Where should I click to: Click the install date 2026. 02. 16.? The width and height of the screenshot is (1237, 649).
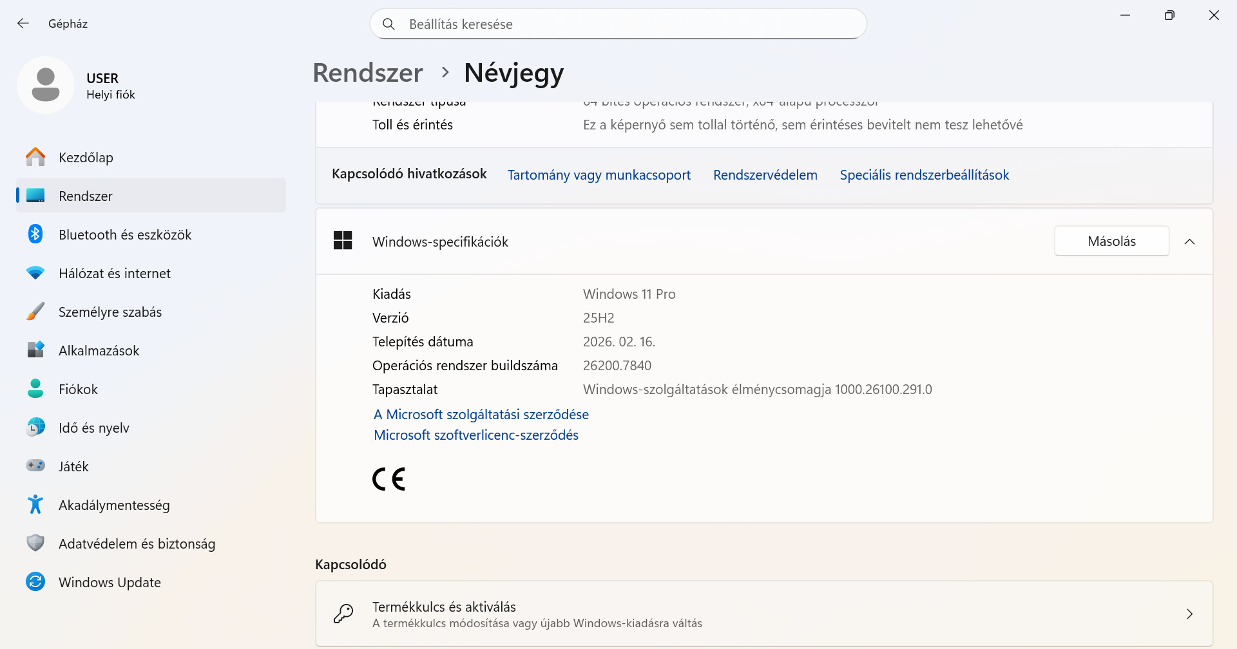pyautogui.click(x=619, y=342)
